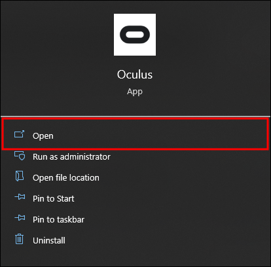The height and width of the screenshot is (267, 271).
Task: Click the App label under Oculus
Action: (135, 92)
